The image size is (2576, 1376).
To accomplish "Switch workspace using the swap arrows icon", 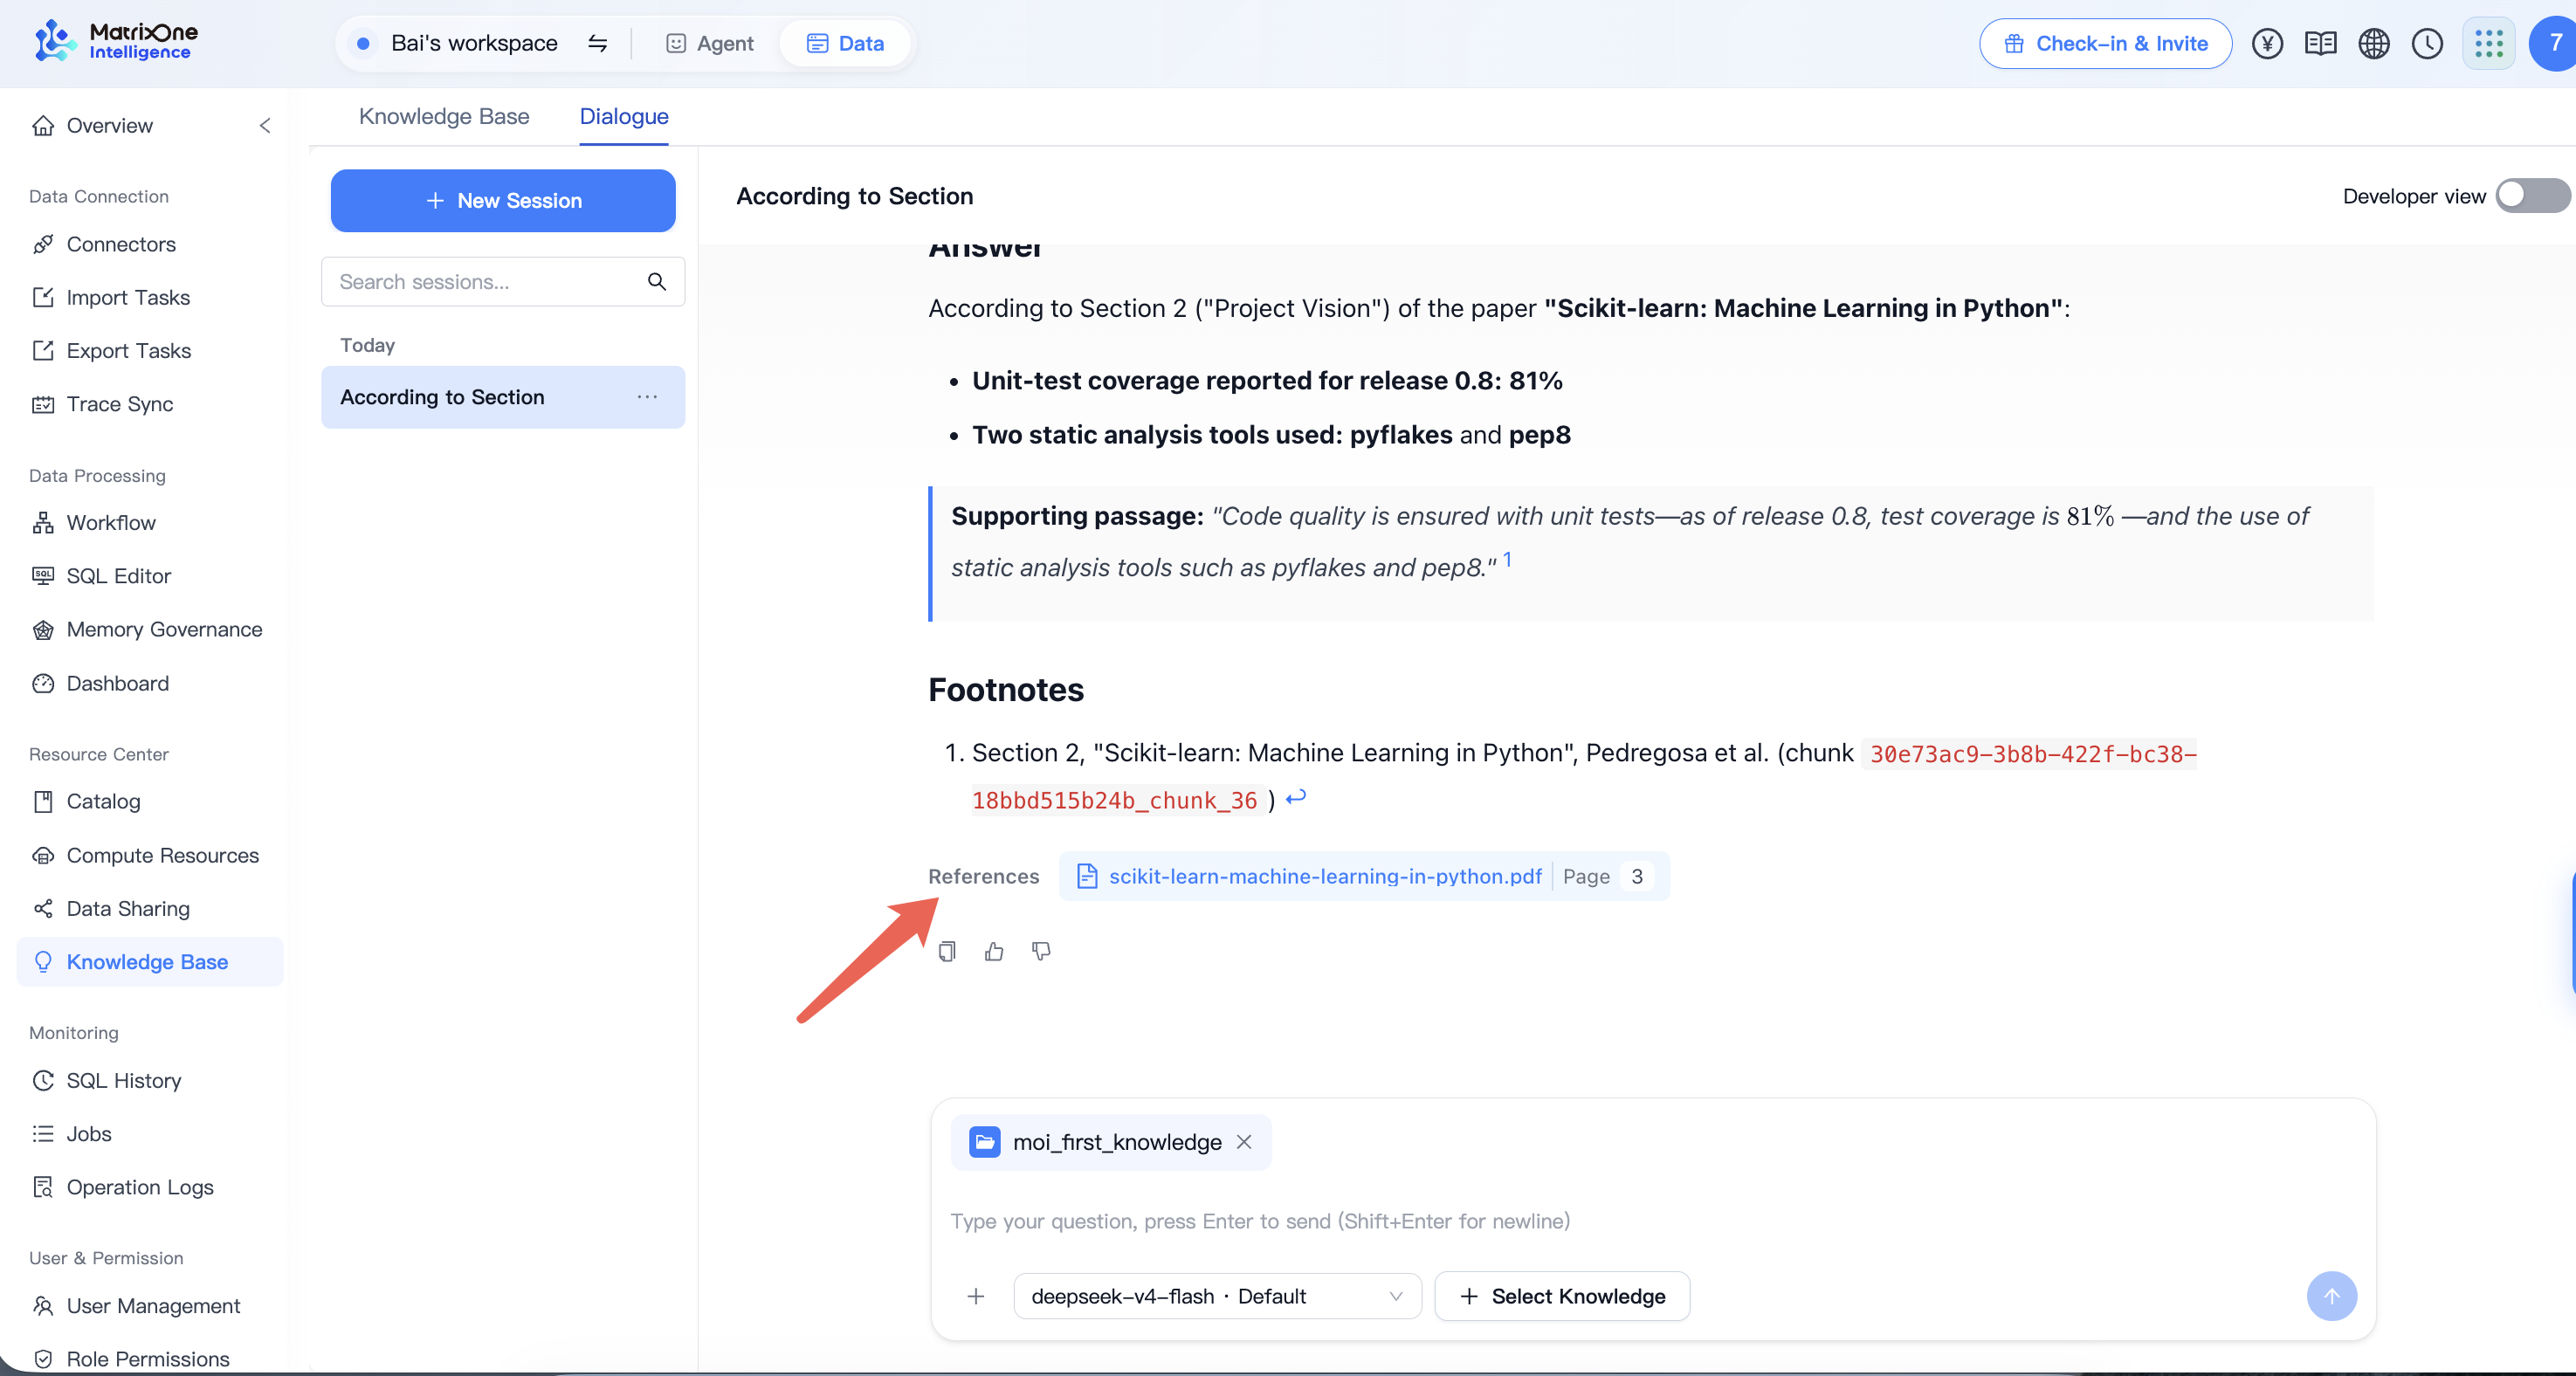I will click(x=597, y=43).
